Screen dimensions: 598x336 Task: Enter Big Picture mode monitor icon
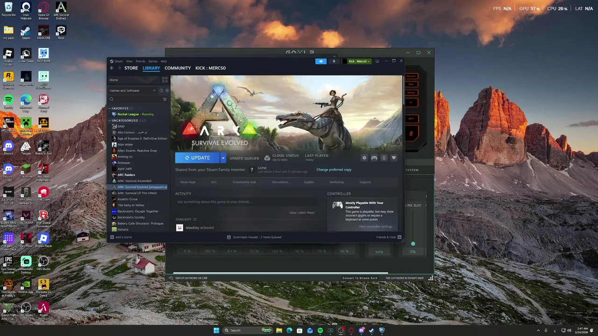tap(377, 61)
